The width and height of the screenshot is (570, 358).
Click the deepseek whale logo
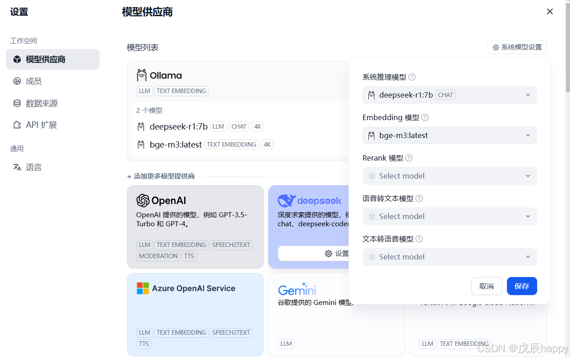pos(287,201)
